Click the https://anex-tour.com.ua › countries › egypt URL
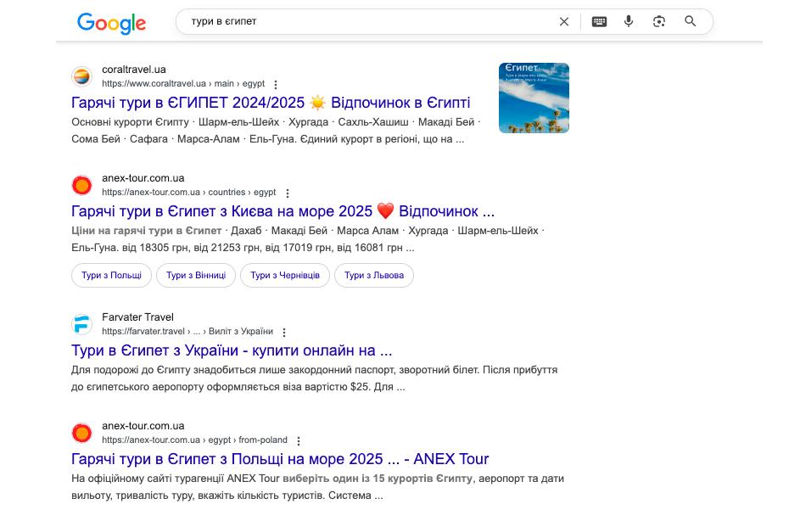 [x=188, y=193]
